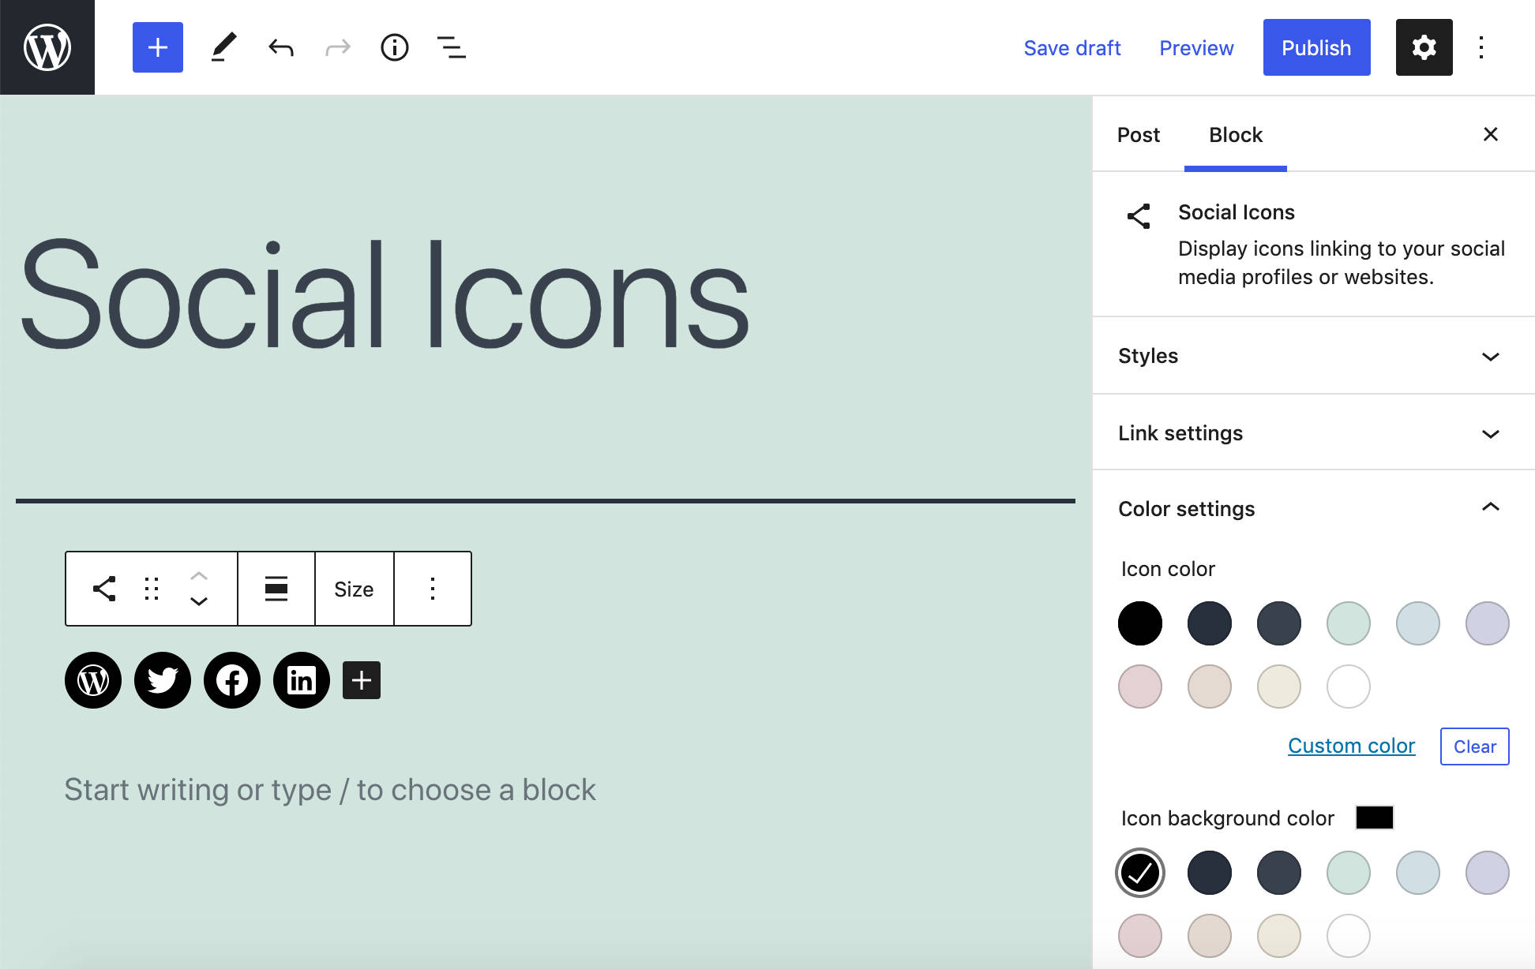Click the Twitter social icon
Viewport: 1535px width, 969px height.
click(162, 680)
